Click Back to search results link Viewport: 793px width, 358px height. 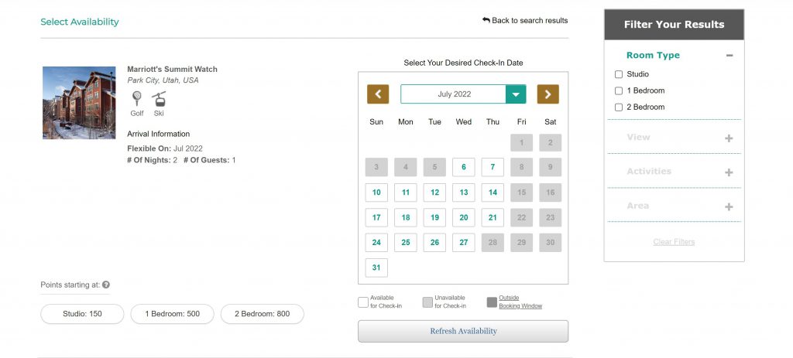click(524, 20)
